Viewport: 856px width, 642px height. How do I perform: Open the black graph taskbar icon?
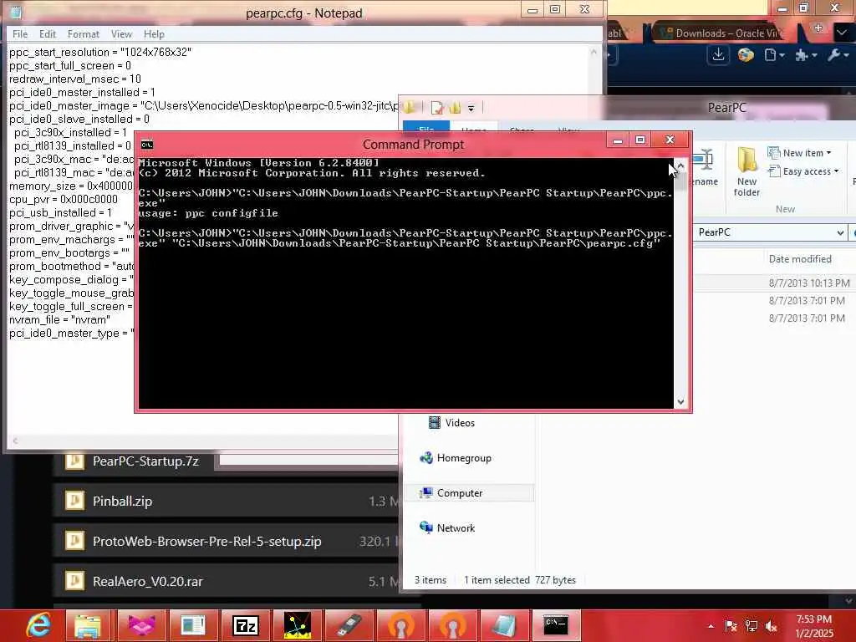coord(298,625)
